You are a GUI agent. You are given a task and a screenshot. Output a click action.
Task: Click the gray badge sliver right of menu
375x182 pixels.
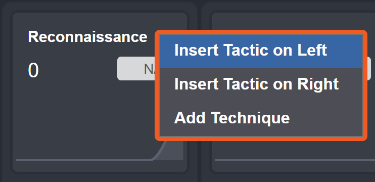point(369,69)
